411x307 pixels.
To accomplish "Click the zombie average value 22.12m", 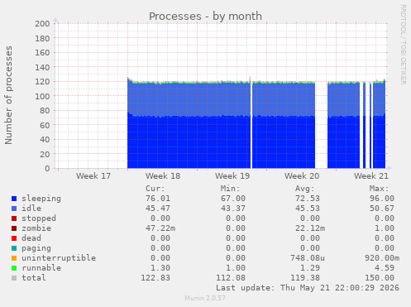I will [310, 228].
